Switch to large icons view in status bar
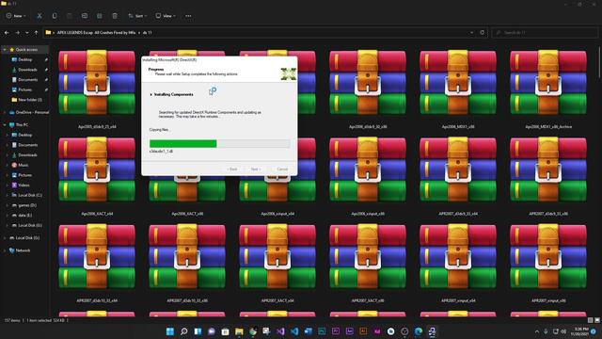 [597, 320]
